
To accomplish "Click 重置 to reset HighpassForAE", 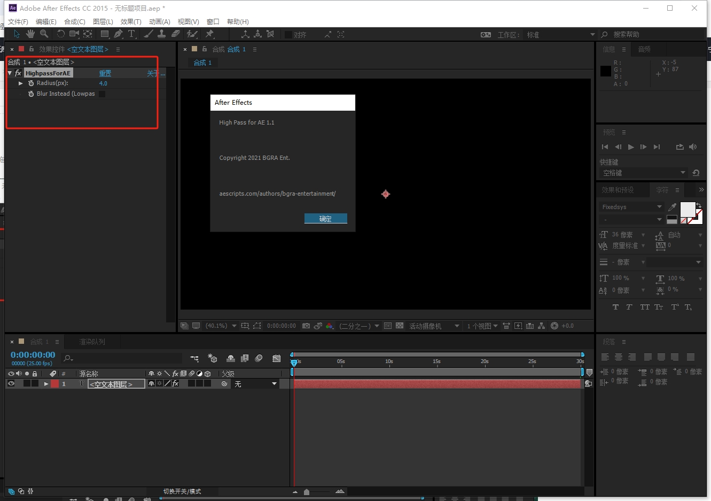I will click(x=105, y=73).
